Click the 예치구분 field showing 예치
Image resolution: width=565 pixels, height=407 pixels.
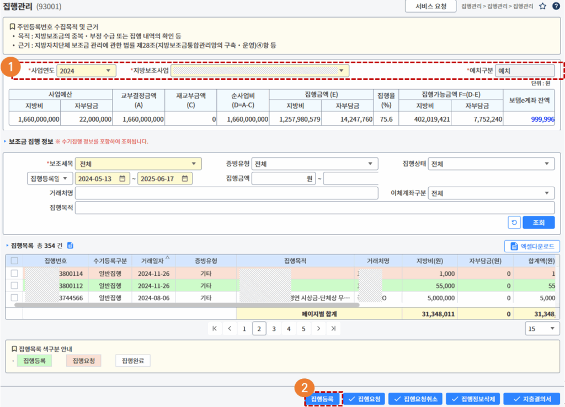pyautogui.click(x=525, y=71)
